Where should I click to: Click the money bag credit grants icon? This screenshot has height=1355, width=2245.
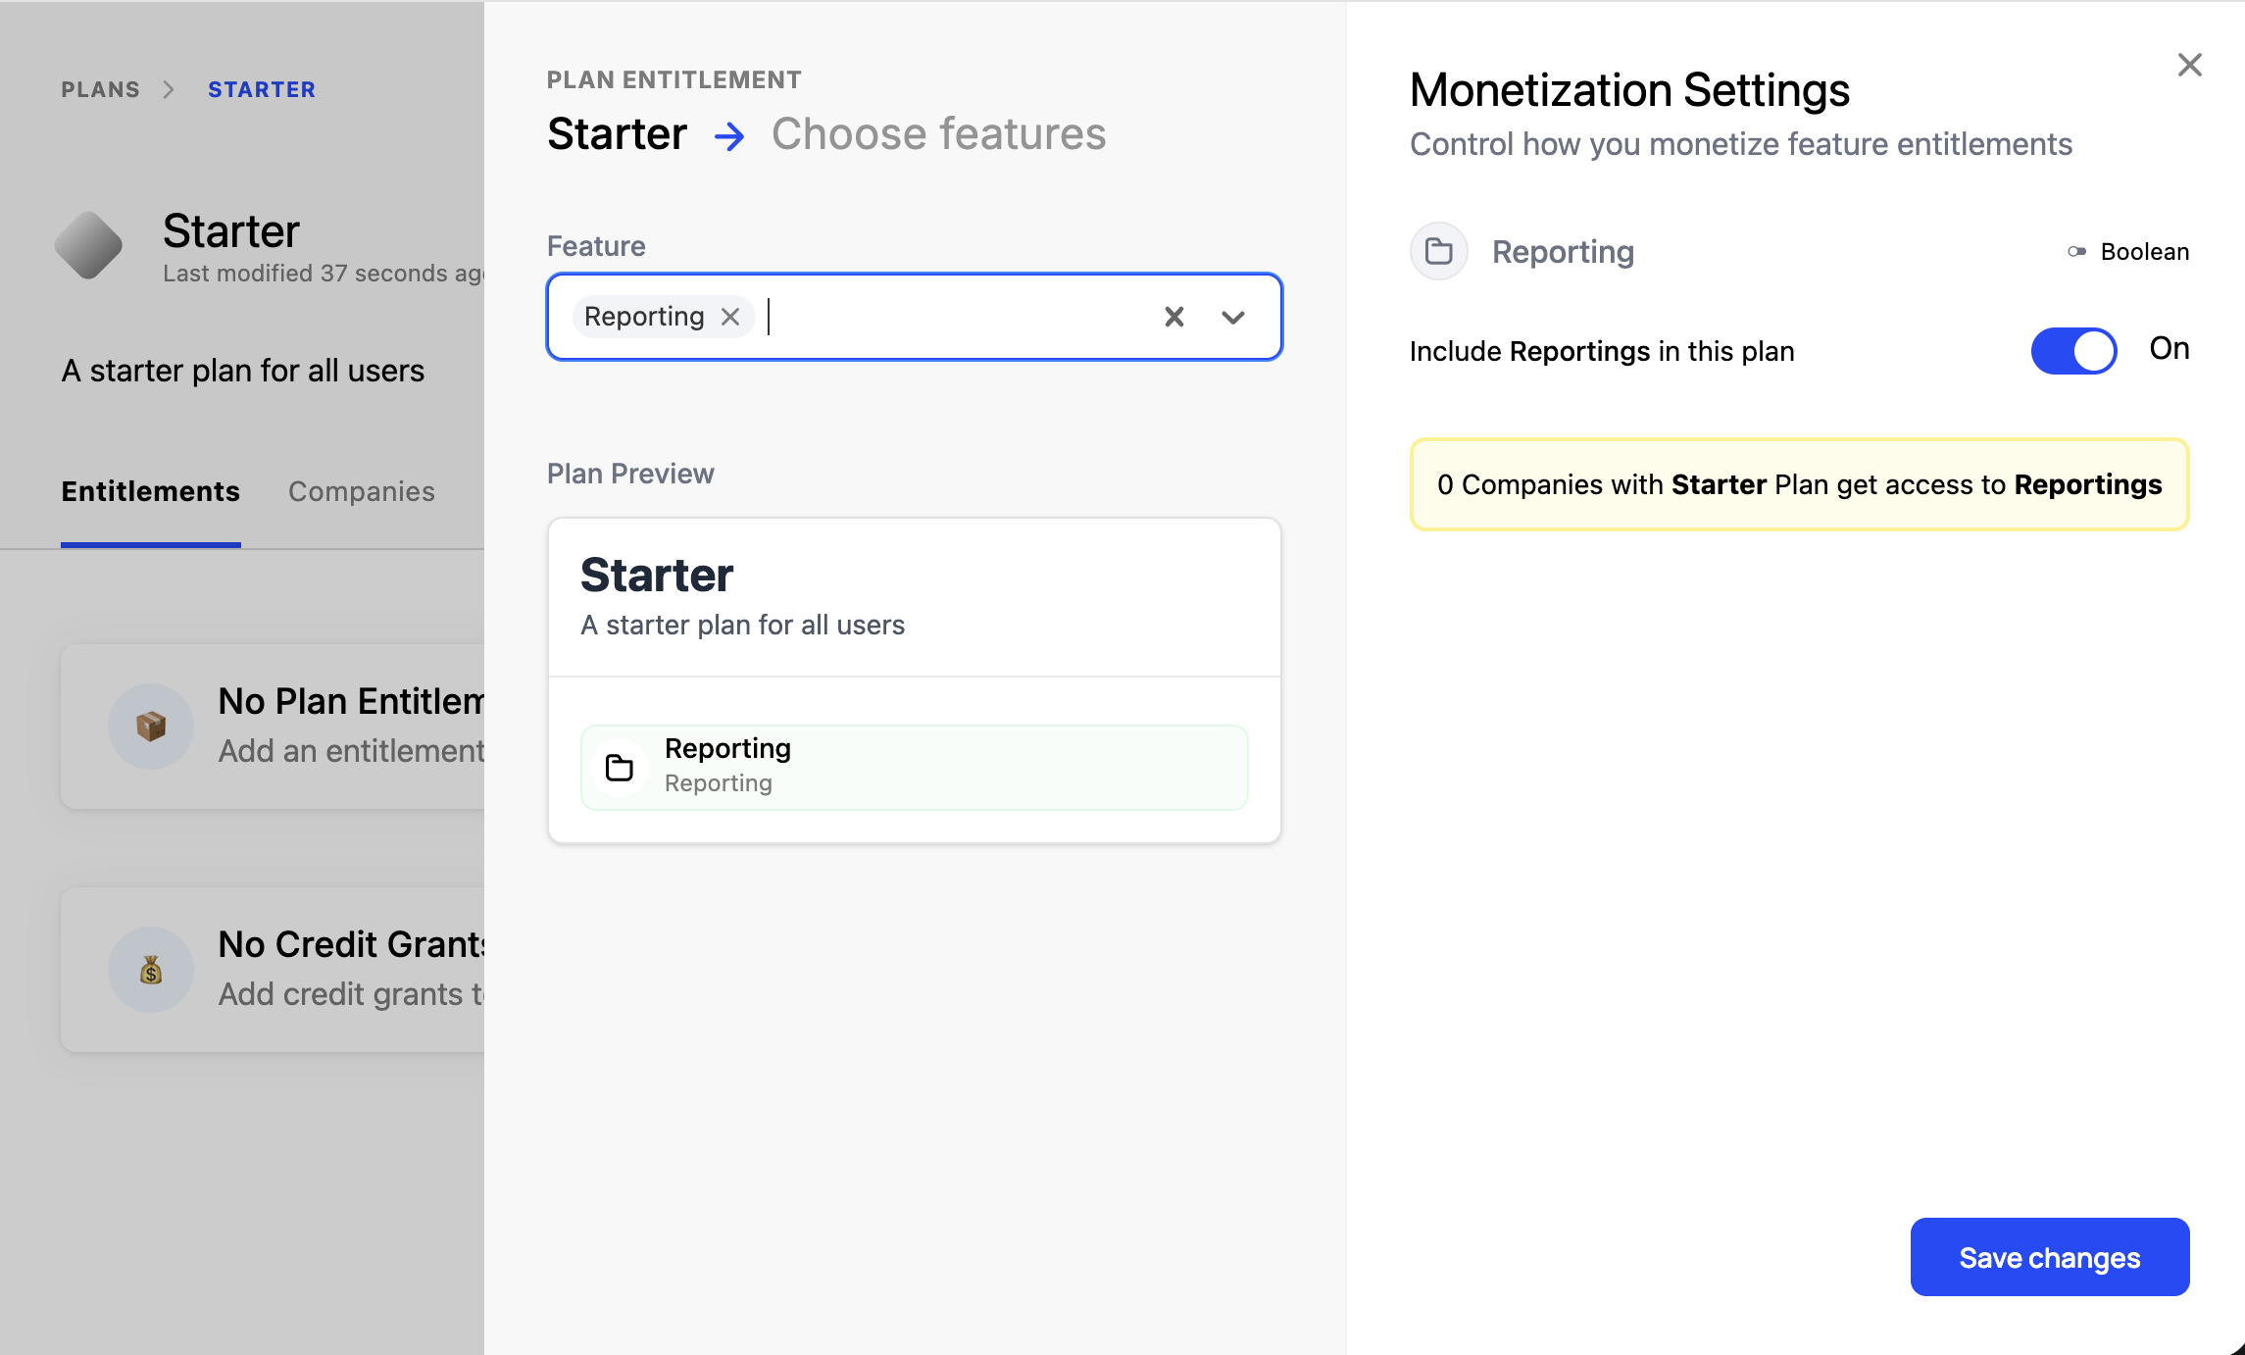(x=151, y=970)
